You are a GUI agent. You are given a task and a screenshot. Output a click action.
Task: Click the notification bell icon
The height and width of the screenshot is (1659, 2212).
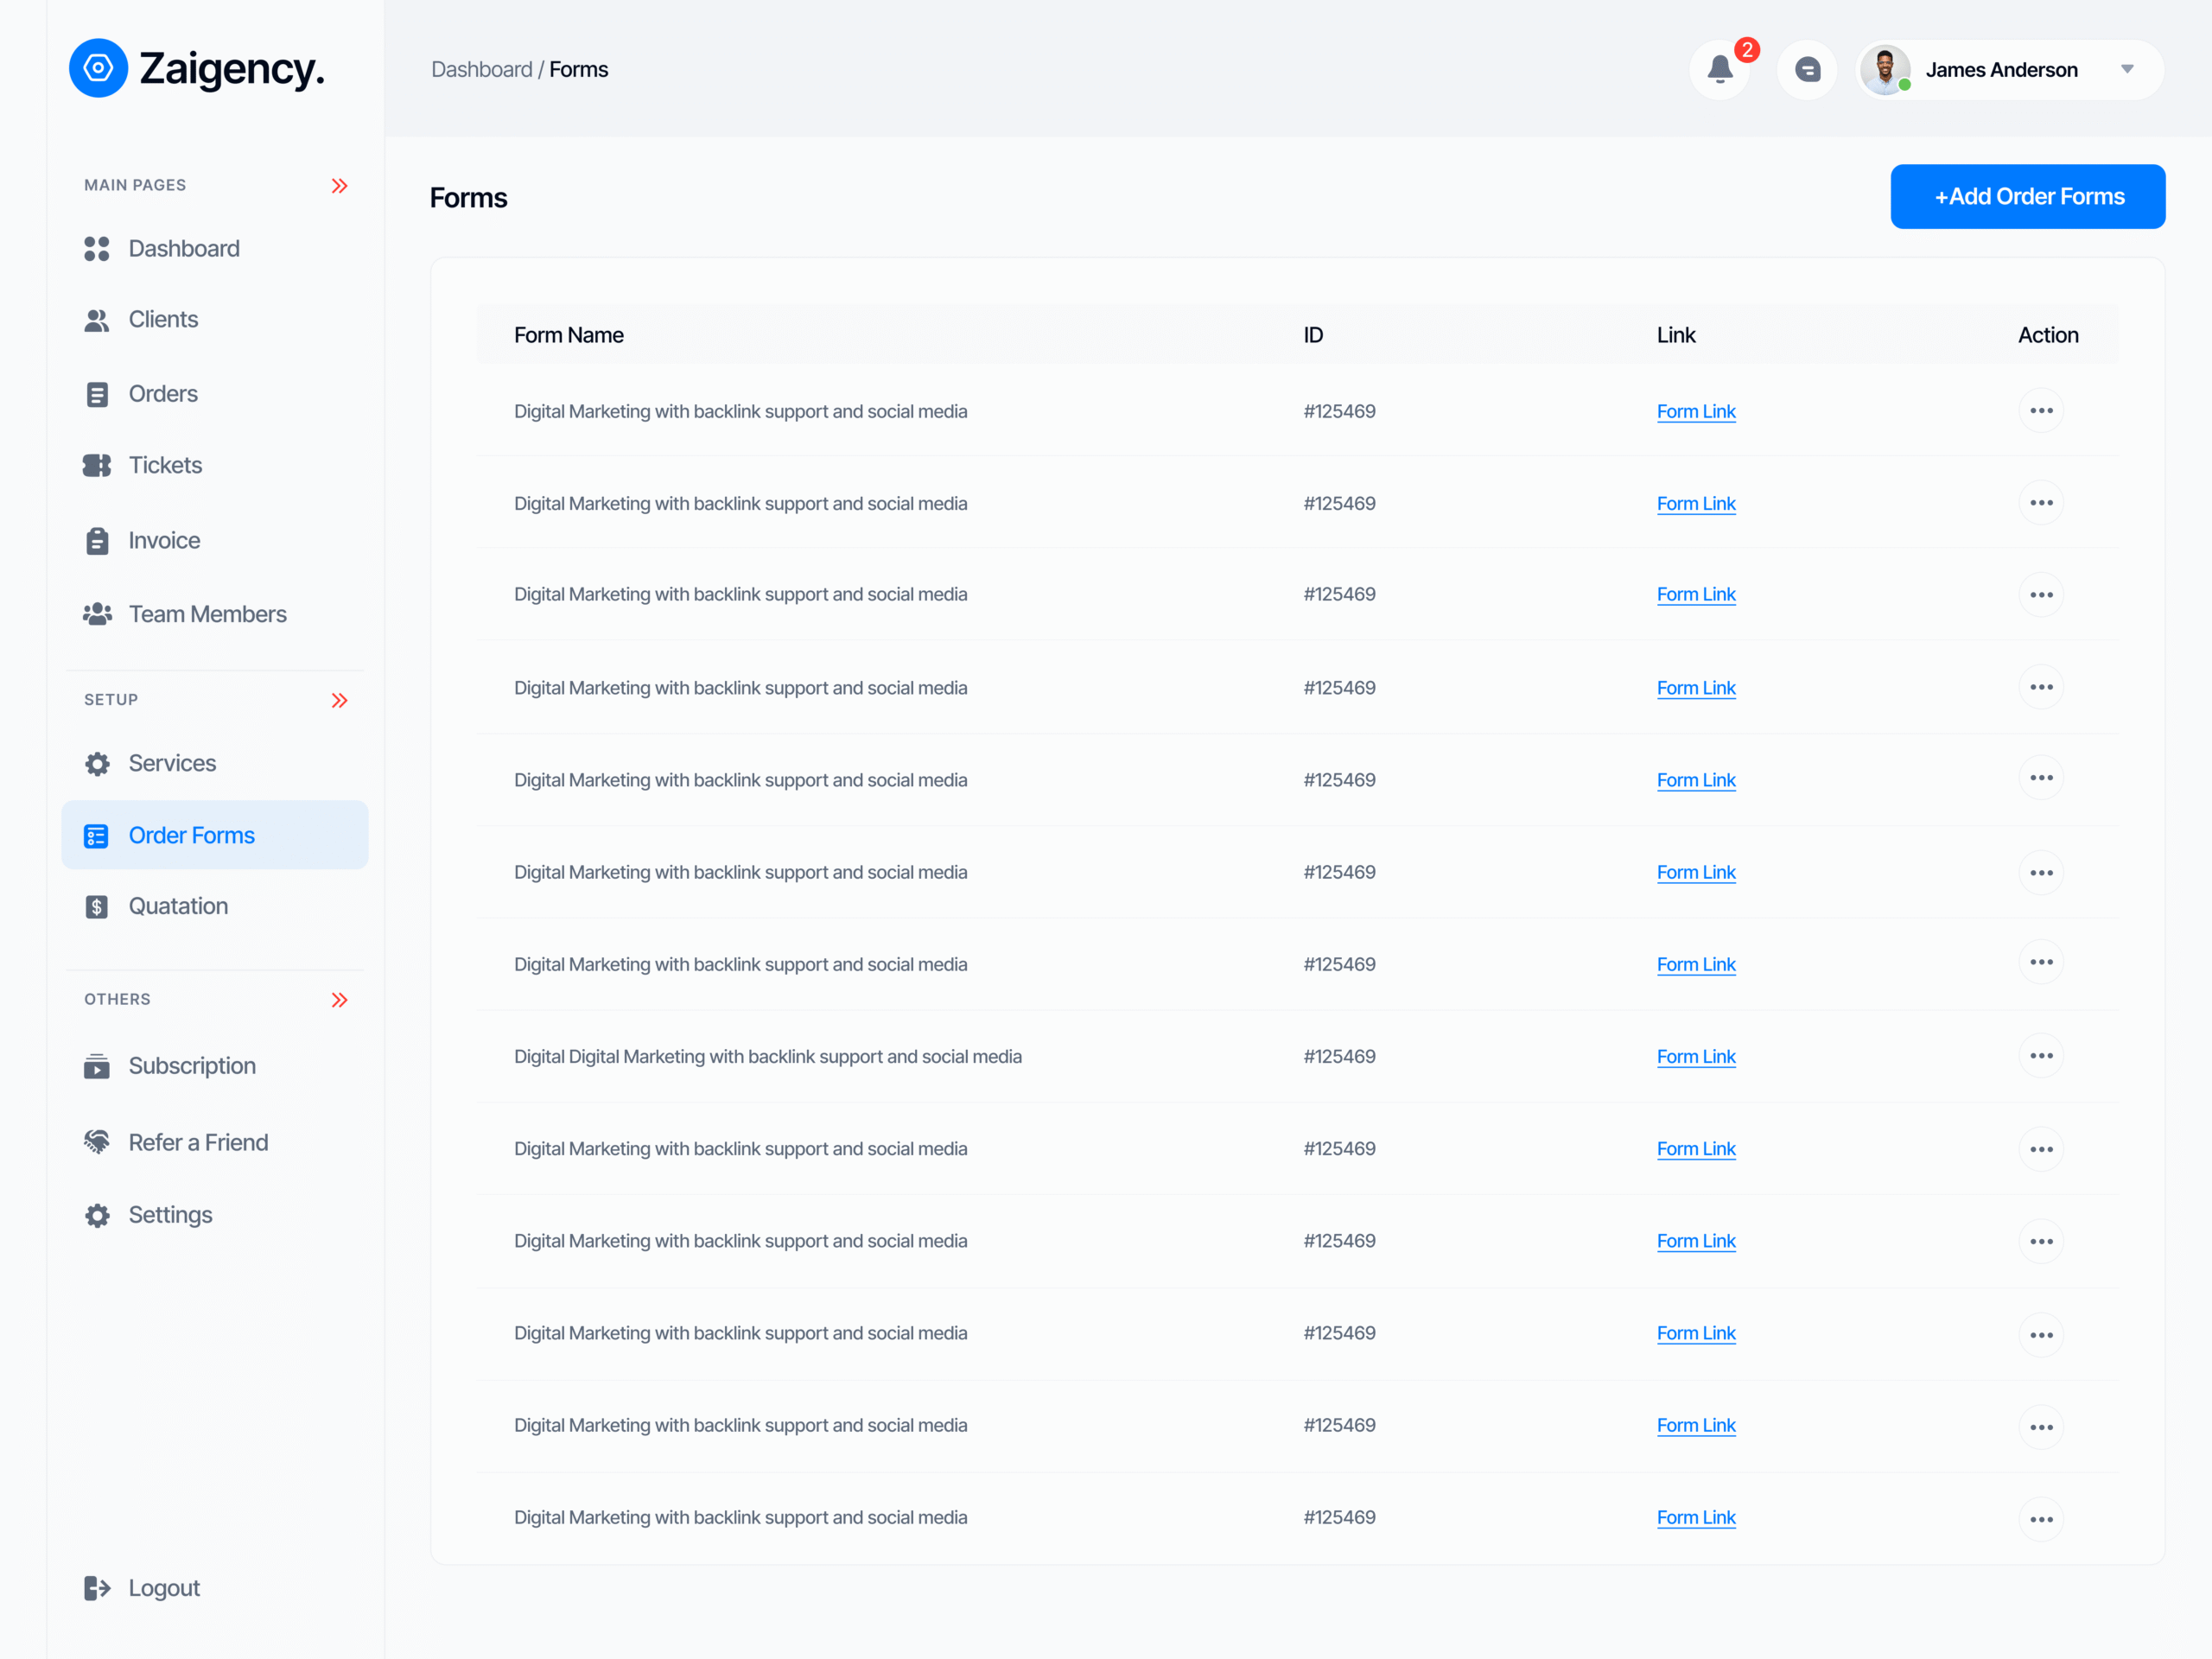(1719, 70)
